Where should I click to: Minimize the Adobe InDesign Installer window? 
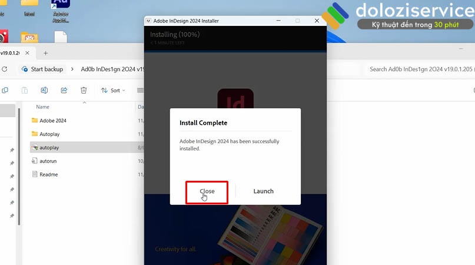coord(278,21)
